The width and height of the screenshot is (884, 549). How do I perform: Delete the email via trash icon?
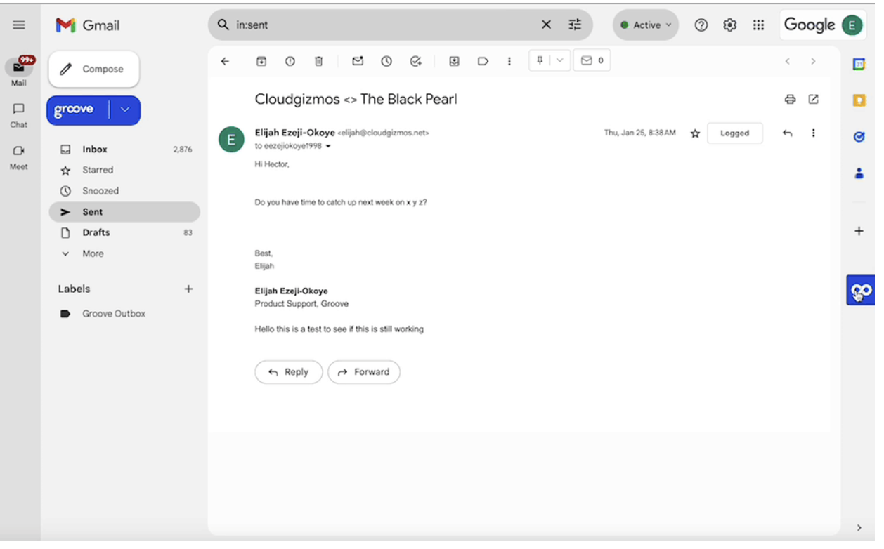318,61
